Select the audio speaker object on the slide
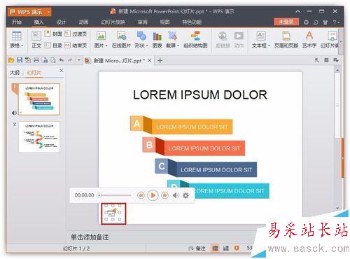The image size is (350, 259). click(x=113, y=213)
